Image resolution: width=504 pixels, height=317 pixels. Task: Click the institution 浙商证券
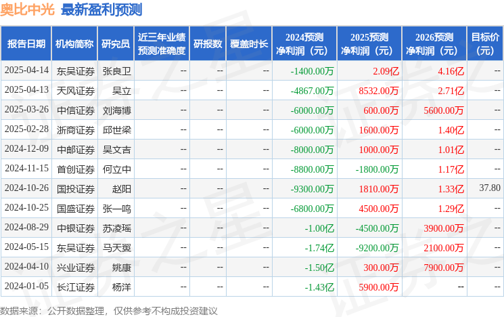pos(76,130)
